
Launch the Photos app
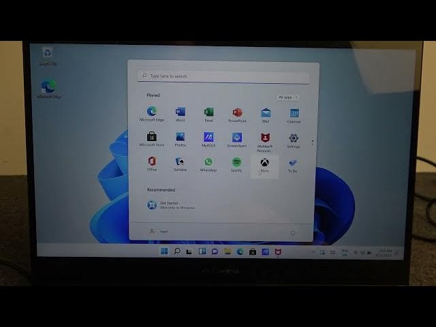(180, 139)
